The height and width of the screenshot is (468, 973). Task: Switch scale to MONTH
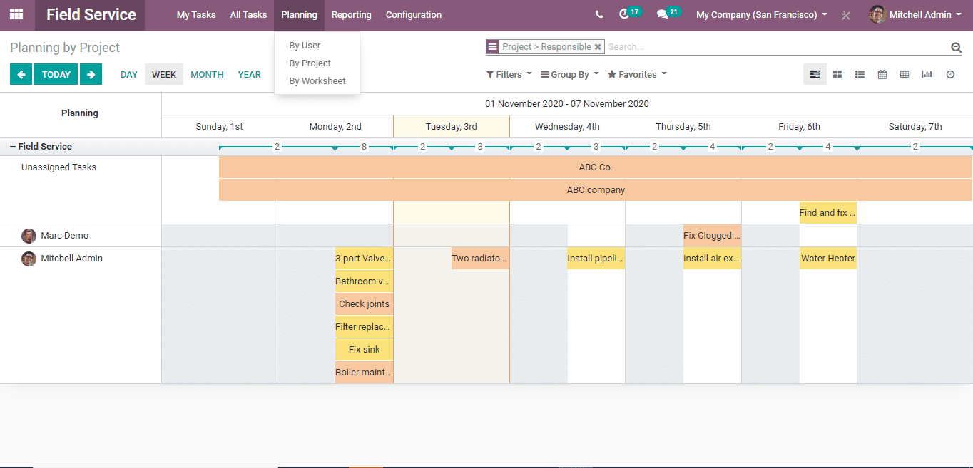pos(207,74)
